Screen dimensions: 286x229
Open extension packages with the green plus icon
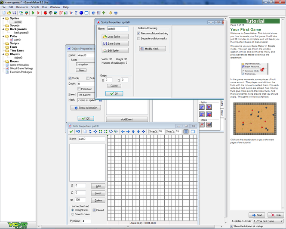click(x=104, y=13)
